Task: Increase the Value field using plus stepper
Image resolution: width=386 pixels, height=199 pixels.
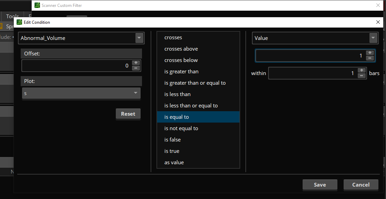Action: click(370, 53)
